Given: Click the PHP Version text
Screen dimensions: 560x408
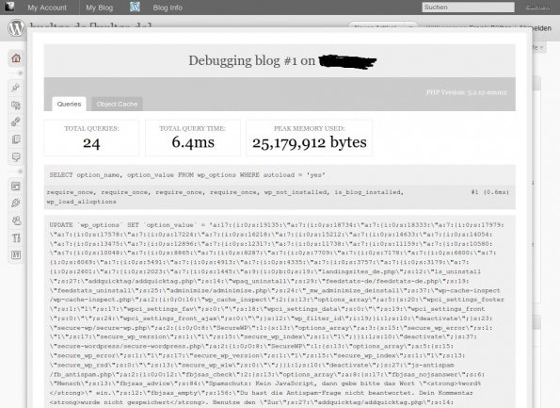Looking at the screenshot, I should click(467, 92).
